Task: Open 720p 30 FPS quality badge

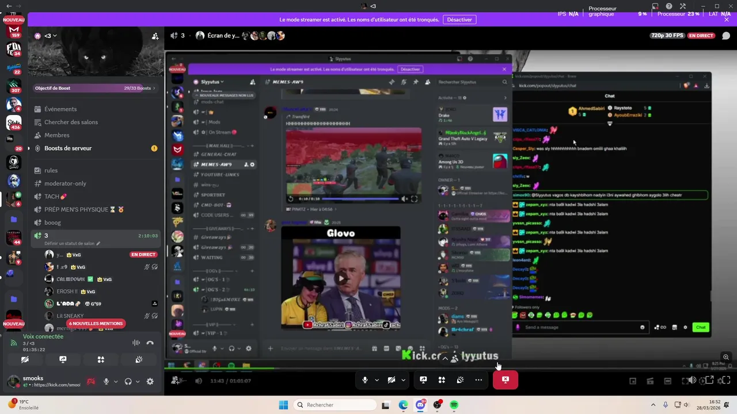Action: [x=667, y=36]
